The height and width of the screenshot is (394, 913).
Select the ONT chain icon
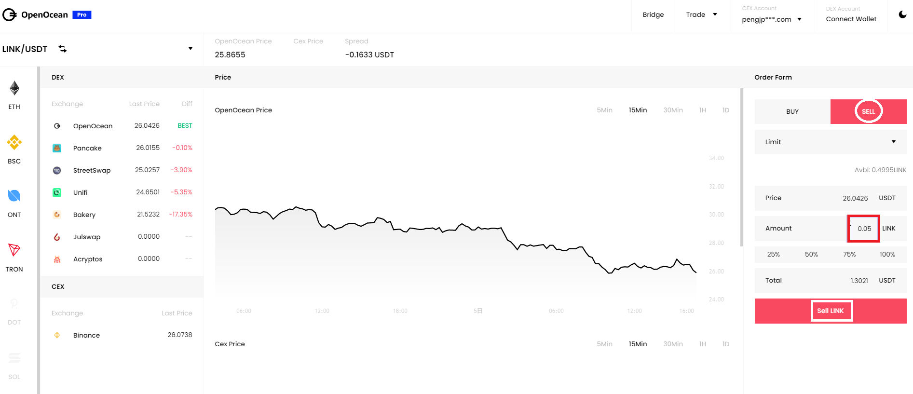pos(14,196)
